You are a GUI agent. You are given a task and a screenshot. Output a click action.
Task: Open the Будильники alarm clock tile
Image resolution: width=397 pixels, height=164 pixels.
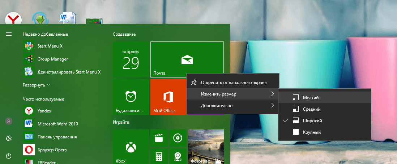[x=131, y=97]
